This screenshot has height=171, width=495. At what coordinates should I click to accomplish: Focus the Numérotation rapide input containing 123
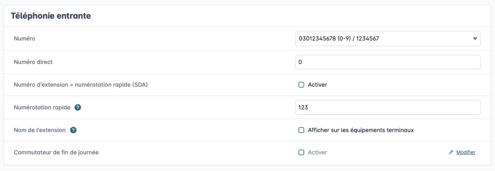(388, 108)
